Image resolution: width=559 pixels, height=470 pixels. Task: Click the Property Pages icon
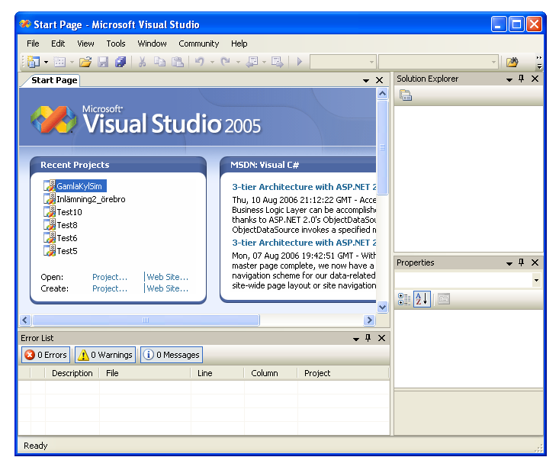click(x=444, y=299)
